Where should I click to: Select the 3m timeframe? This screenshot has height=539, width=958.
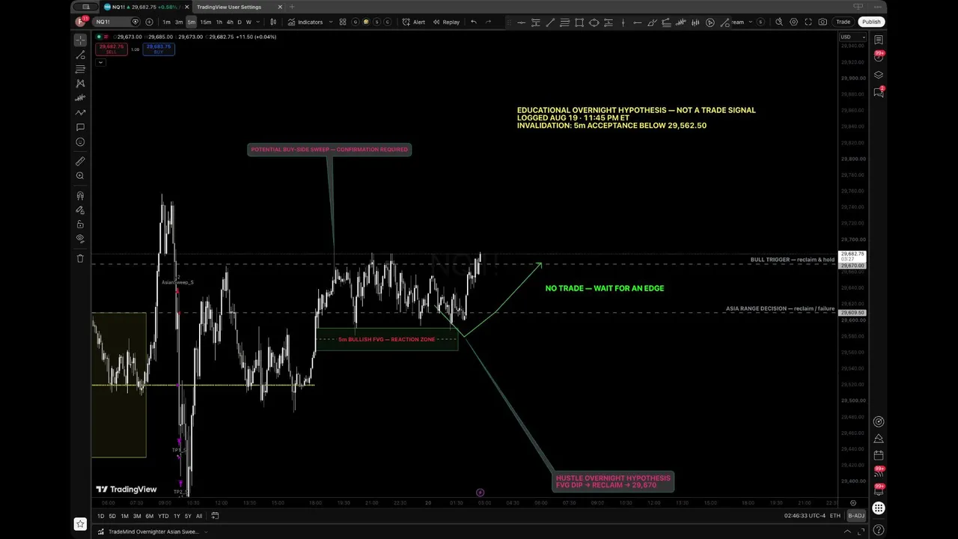pos(179,22)
